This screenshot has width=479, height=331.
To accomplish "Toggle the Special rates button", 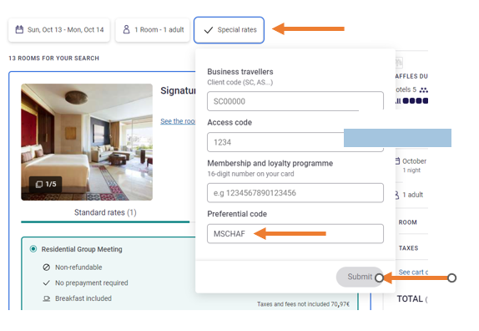I will coord(229,30).
